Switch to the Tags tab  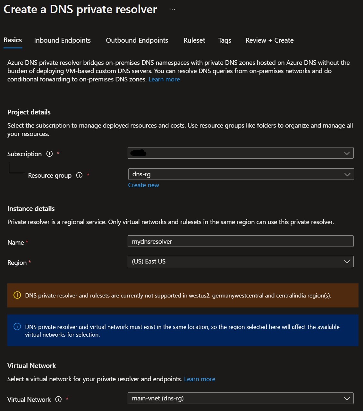point(224,40)
